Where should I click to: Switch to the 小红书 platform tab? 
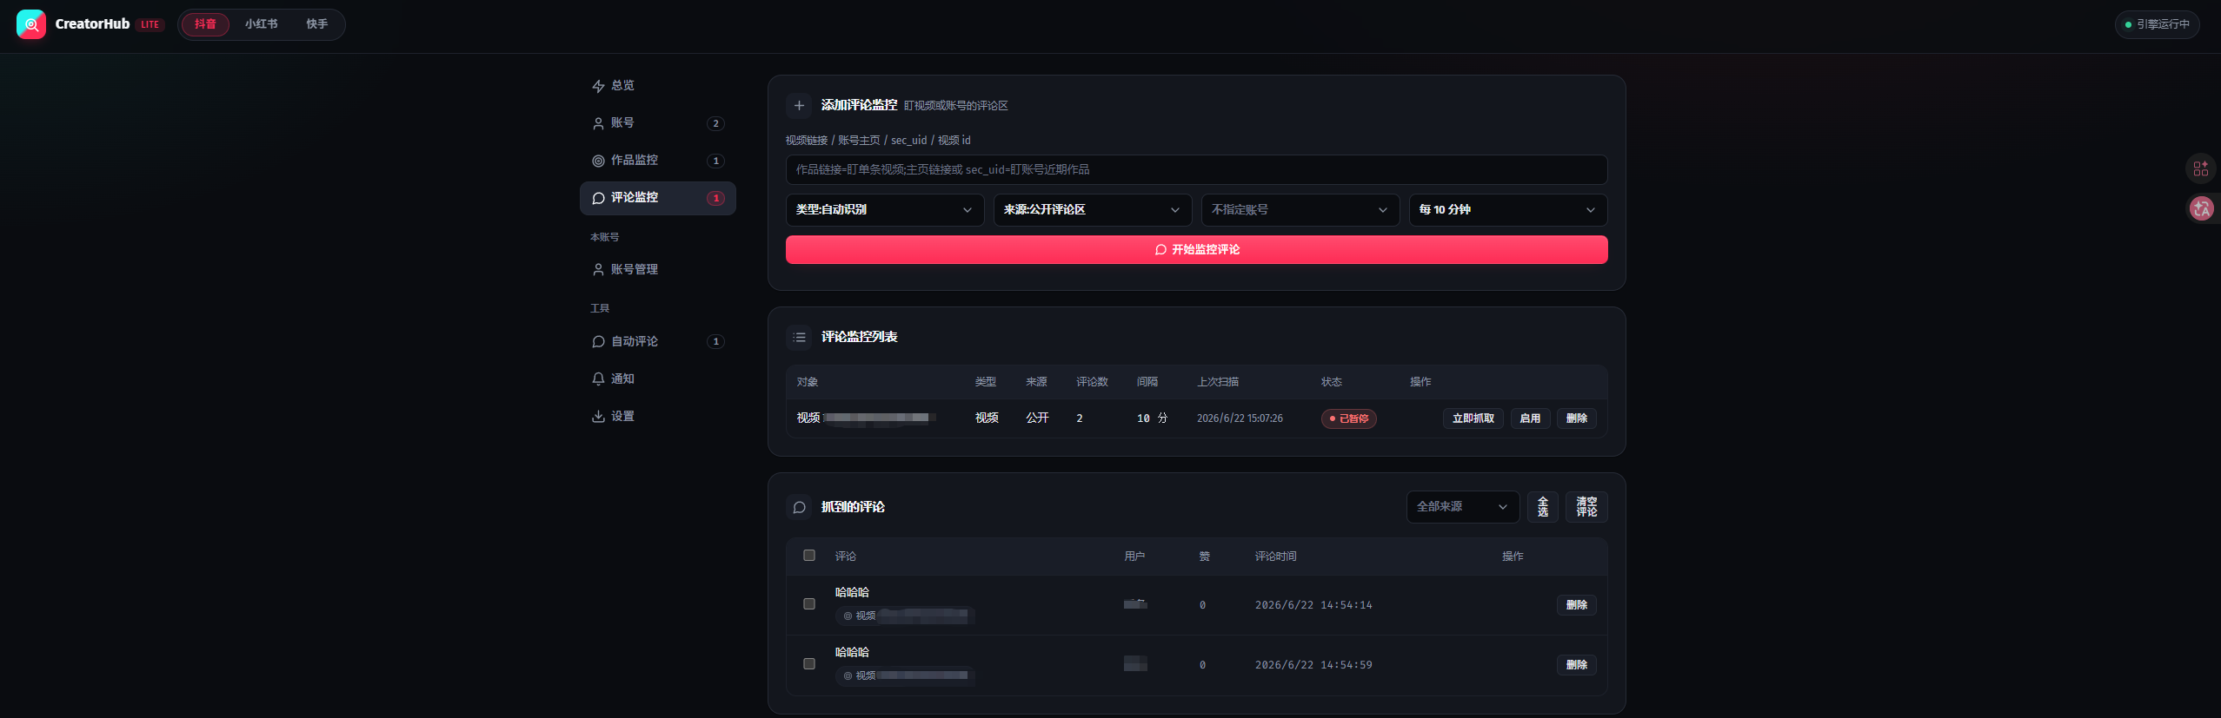[x=261, y=24]
